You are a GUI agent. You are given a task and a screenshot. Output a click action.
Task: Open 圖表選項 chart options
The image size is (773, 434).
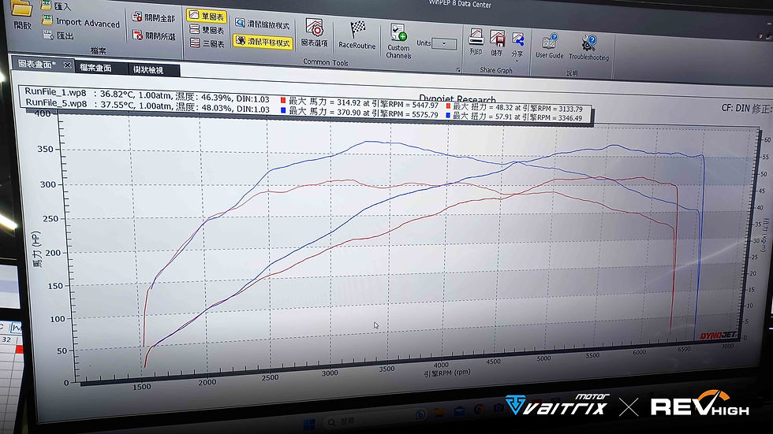314,33
